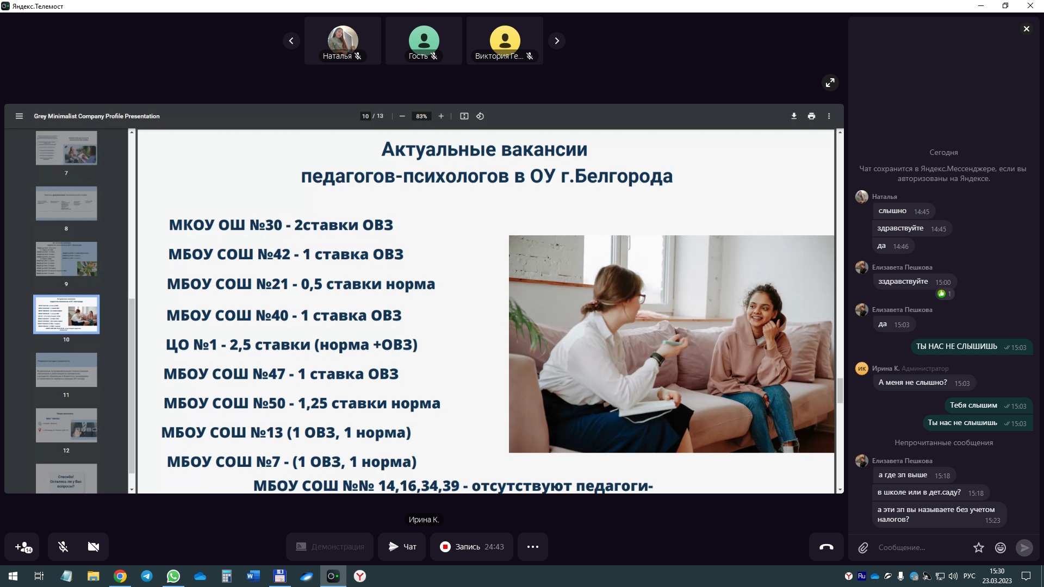Hang up the call
Viewport: 1044px width, 587px height.
pos(826,547)
